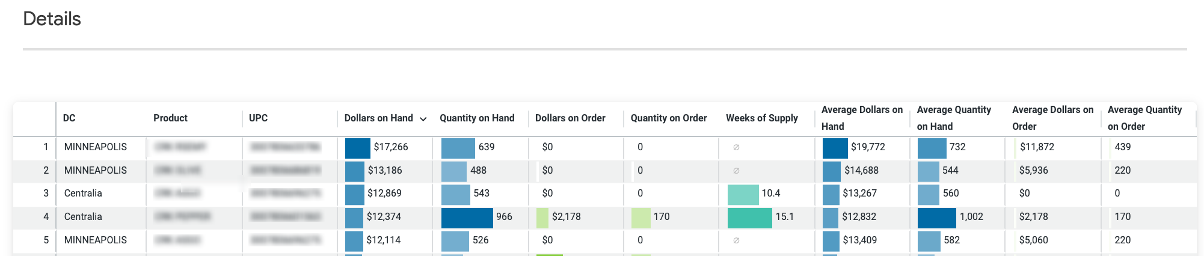This screenshot has height=256, width=1204.
Task: Click the Average Quantity on Hand header
Action: coord(954,118)
